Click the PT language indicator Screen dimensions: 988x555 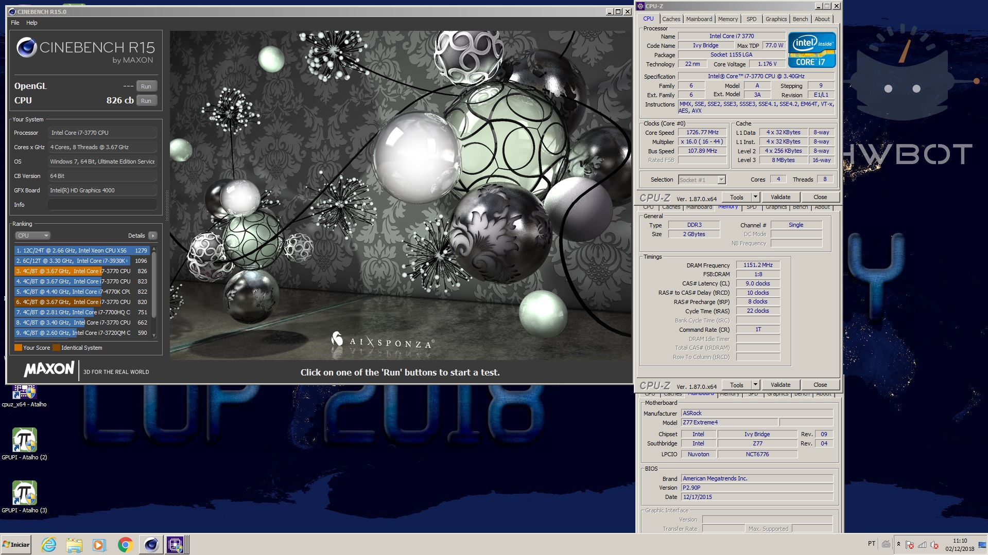pos(871,544)
